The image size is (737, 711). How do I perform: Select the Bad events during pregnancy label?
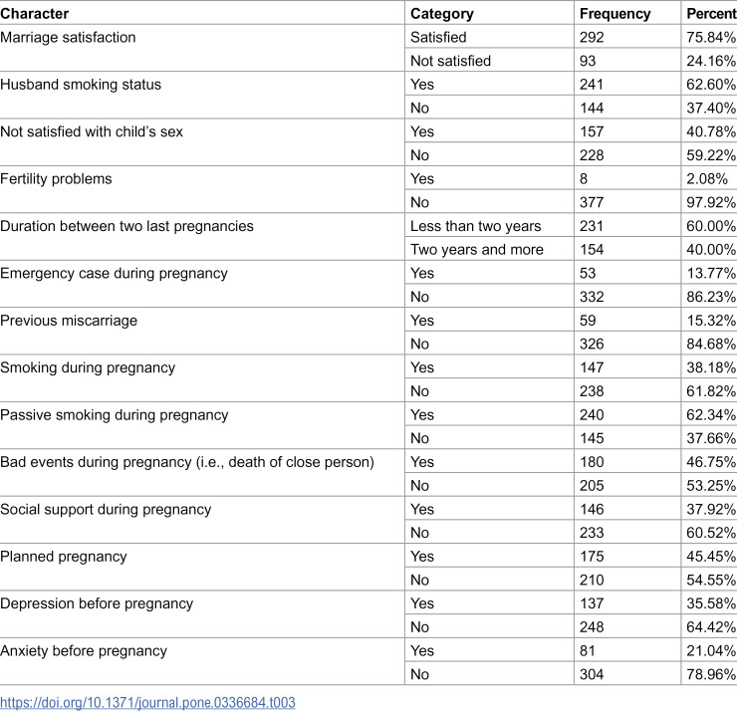click(187, 462)
